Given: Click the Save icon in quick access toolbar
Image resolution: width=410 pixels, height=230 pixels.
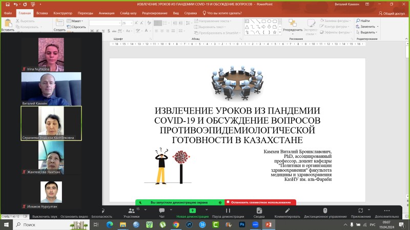Looking at the screenshot, I should [8, 5].
